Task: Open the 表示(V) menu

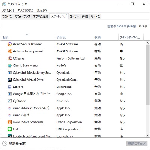Action: (42, 10)
